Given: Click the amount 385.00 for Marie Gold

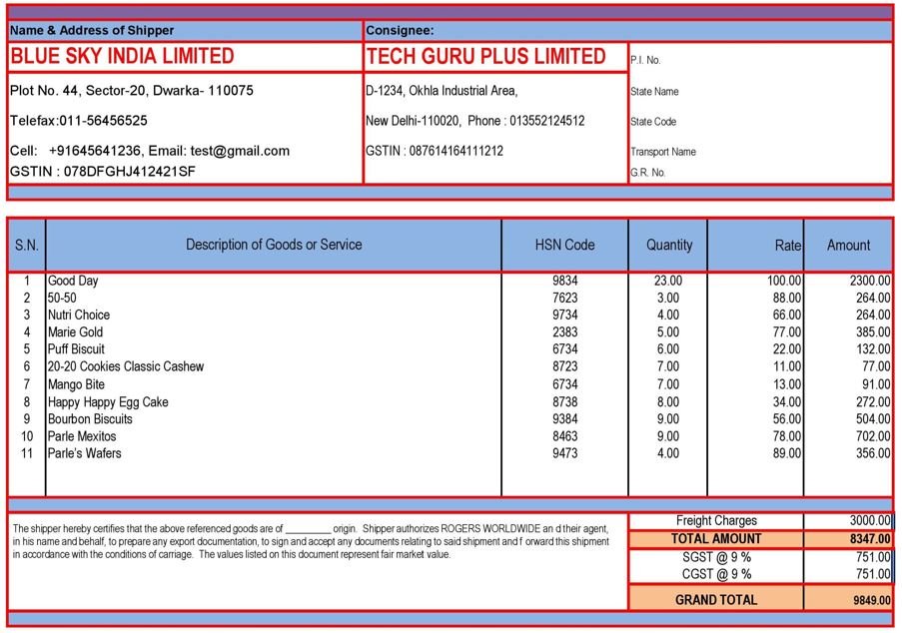Looking at the screenshot, I should (x=873, y=332).
